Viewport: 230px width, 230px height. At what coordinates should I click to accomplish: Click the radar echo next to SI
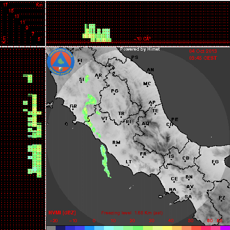click(87, 79)
